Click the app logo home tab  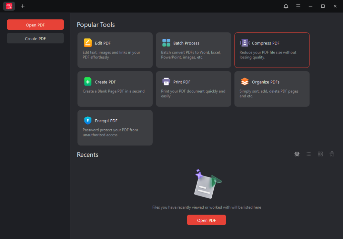tap(9, 6)
